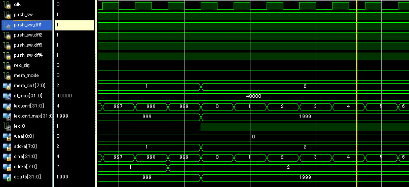Select the dina[31:0] signal name
This screenshot has width=409, height=187.
coord(25,157)
